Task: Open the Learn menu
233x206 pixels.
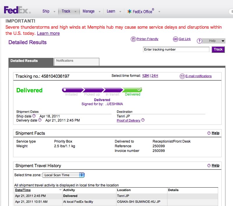Action: (x=111, y=11)
